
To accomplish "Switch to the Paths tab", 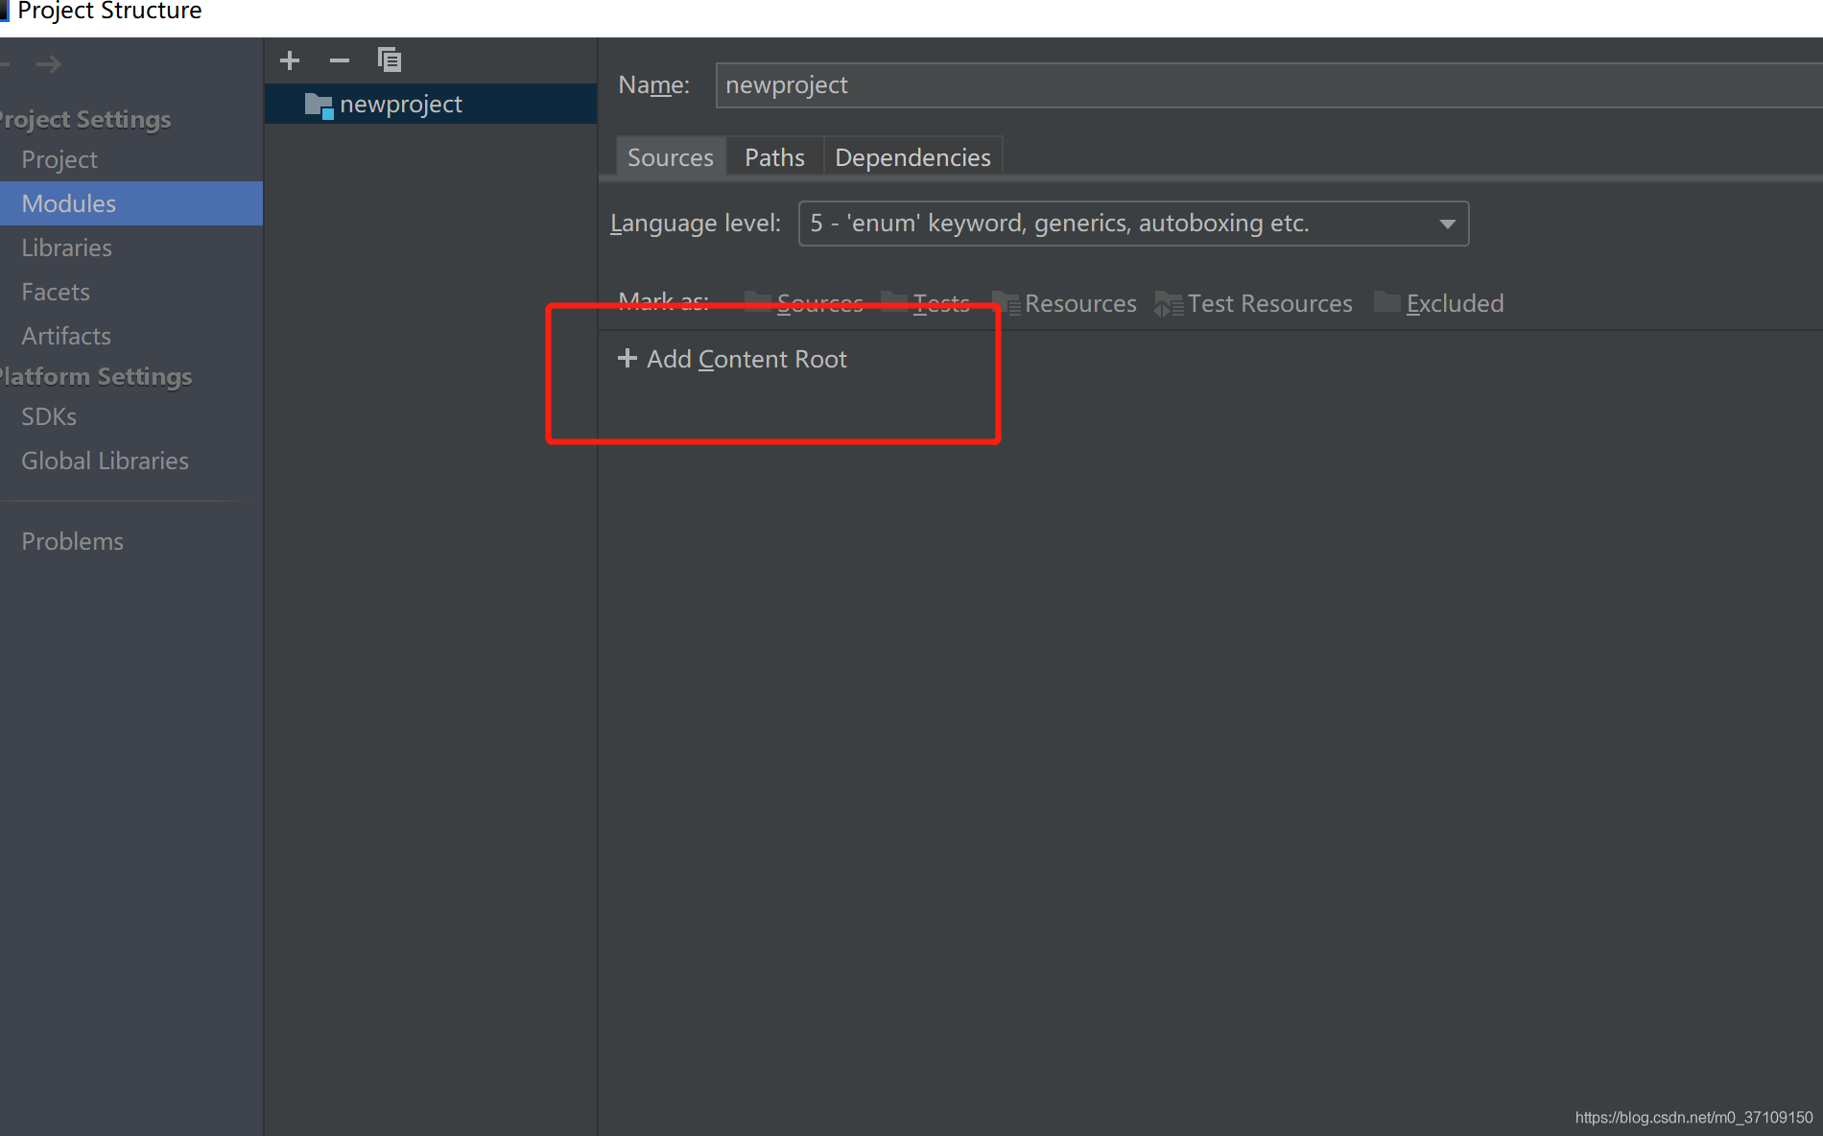I will tap(774, 157).
